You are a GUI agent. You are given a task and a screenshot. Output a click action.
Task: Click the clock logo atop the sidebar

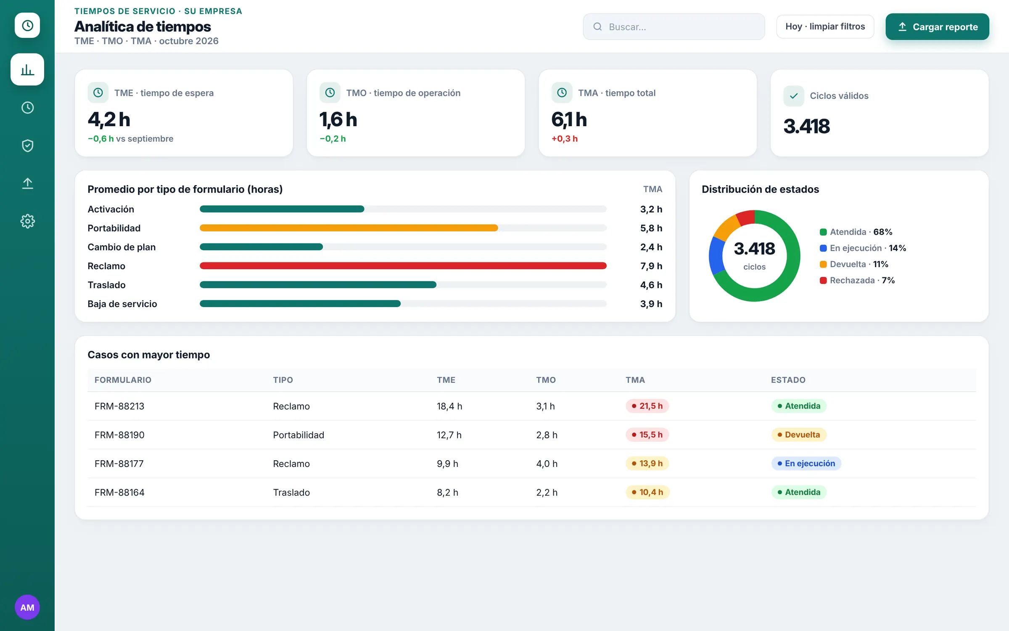tap(27, 26)
